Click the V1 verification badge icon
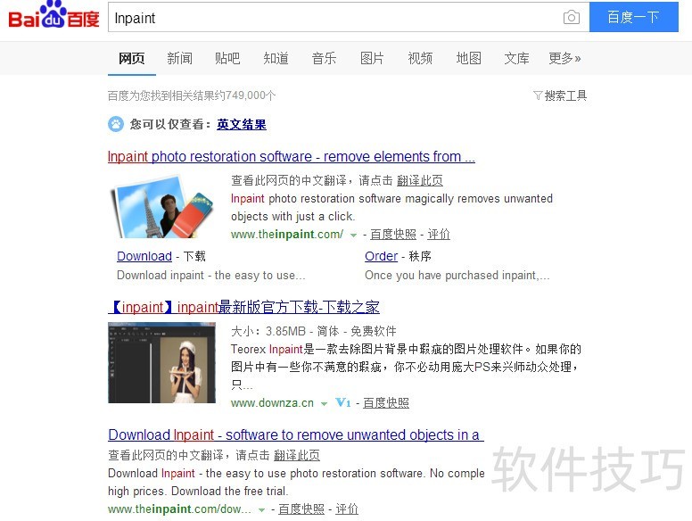The height and width of the screenshot is (521, 692). click(343, 402)
